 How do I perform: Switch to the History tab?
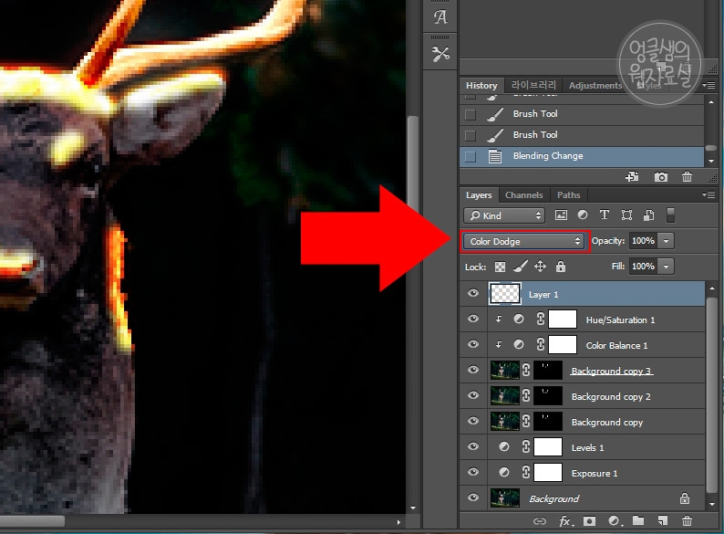click(481, 86)
